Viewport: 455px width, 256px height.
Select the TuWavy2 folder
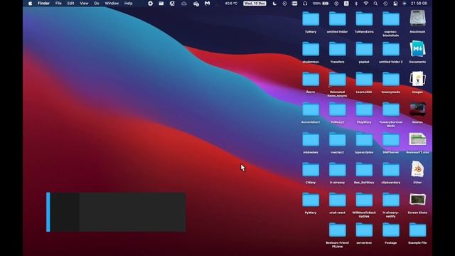pyautogui.click(x=337, y=110)
